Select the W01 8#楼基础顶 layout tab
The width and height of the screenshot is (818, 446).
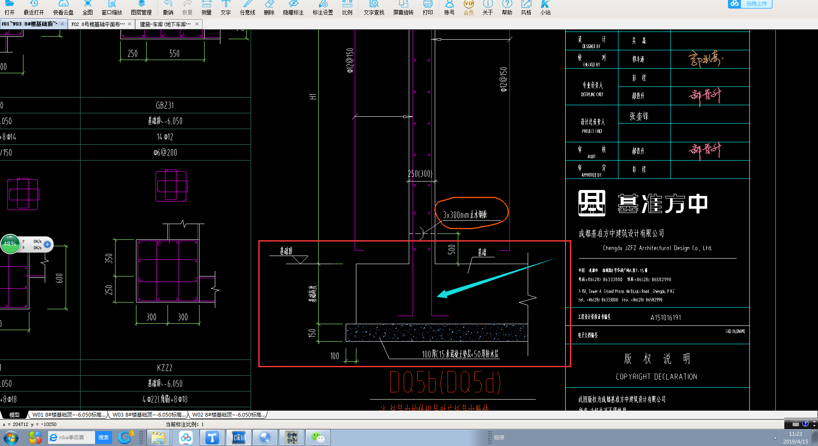pos(69,414)
